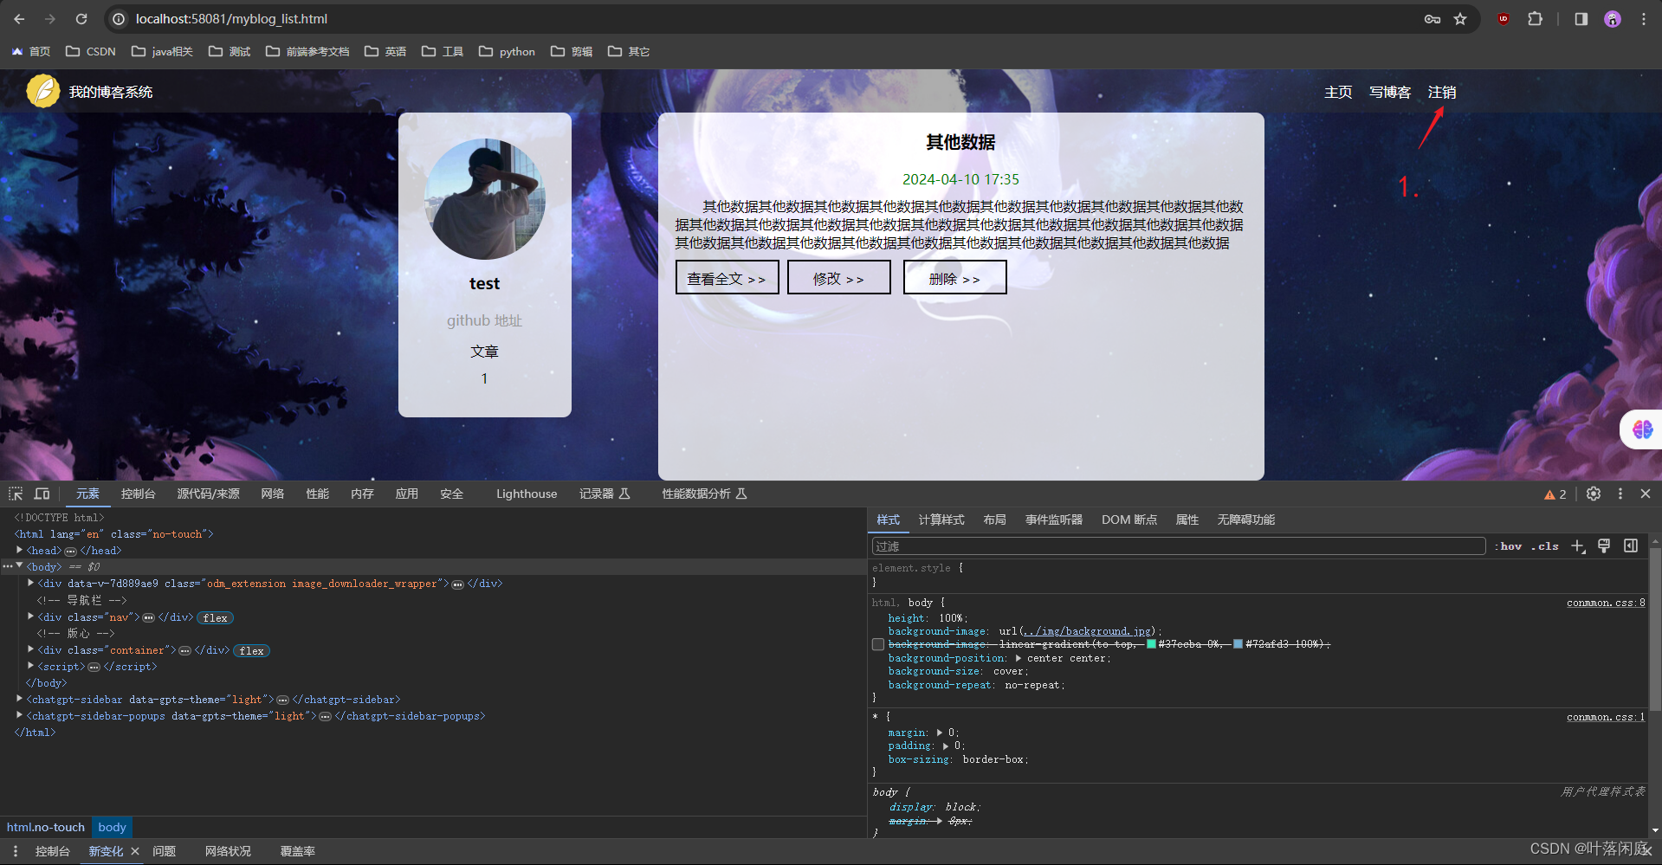Expand the padding shorthand in the * rule
The width and height of the screenshot is (1662, 865).
[946, 746]
